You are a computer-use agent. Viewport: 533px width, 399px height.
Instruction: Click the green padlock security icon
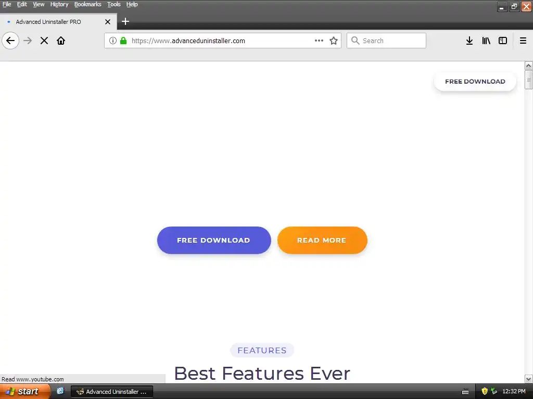[x=123, y=41]
